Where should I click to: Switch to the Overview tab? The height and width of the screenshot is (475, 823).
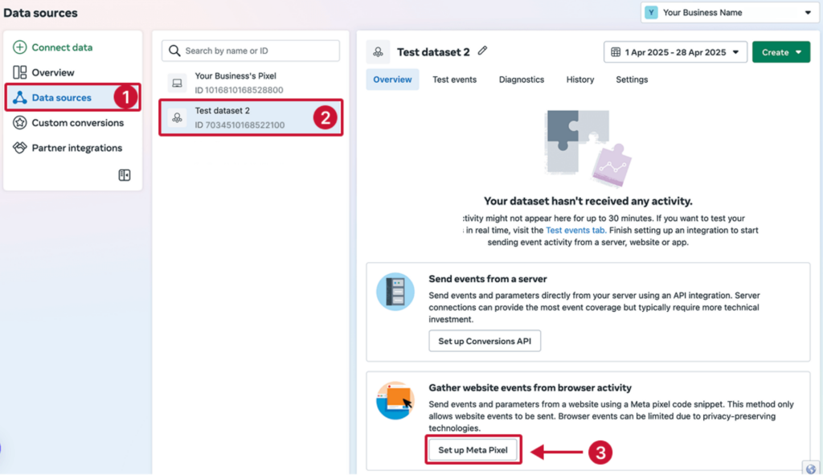[392, 80]
